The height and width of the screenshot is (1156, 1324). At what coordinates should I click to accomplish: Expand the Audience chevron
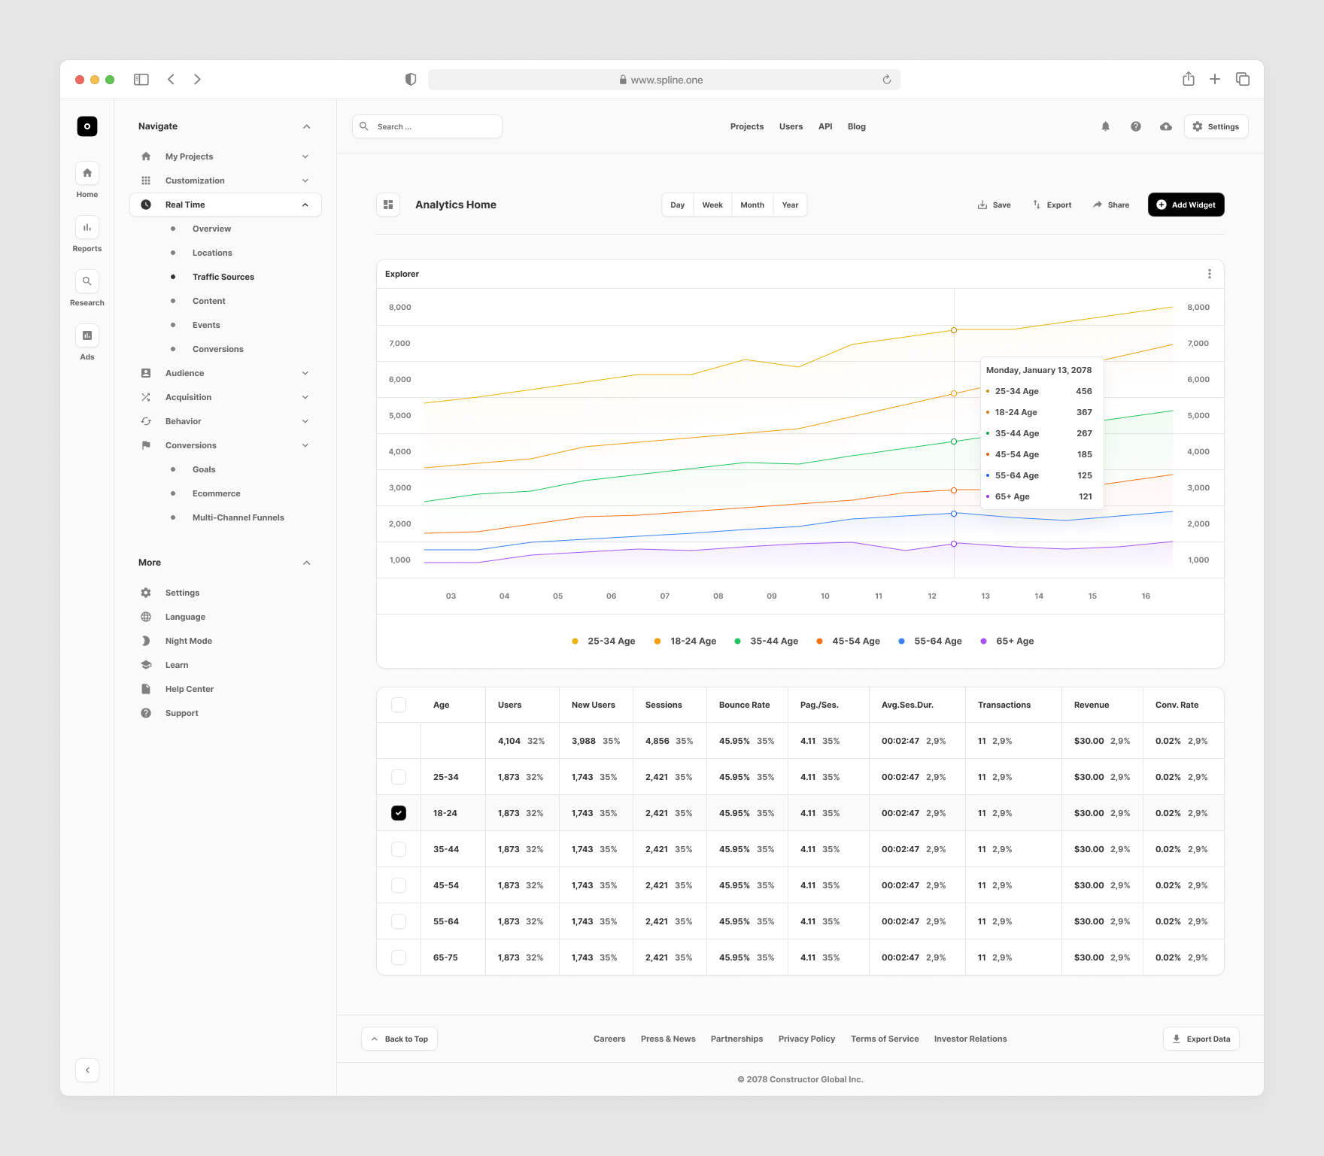point(305,373)
